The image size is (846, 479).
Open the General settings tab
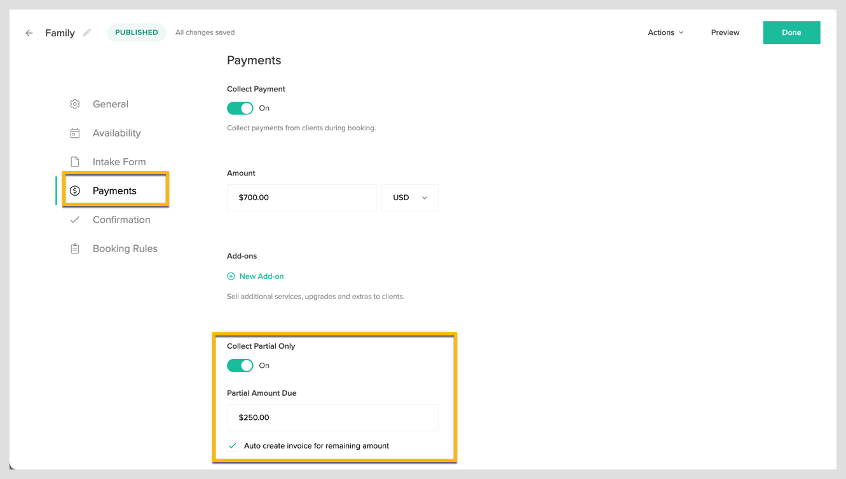pyautogui.click(x=111, y=104)
